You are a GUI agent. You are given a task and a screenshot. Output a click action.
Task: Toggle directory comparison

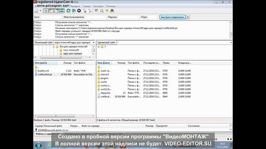tap(101, 11)
